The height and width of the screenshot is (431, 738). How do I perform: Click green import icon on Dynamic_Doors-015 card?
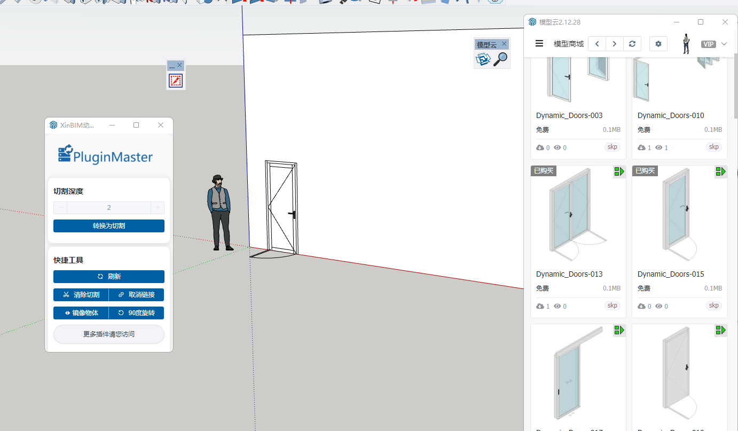720,171
